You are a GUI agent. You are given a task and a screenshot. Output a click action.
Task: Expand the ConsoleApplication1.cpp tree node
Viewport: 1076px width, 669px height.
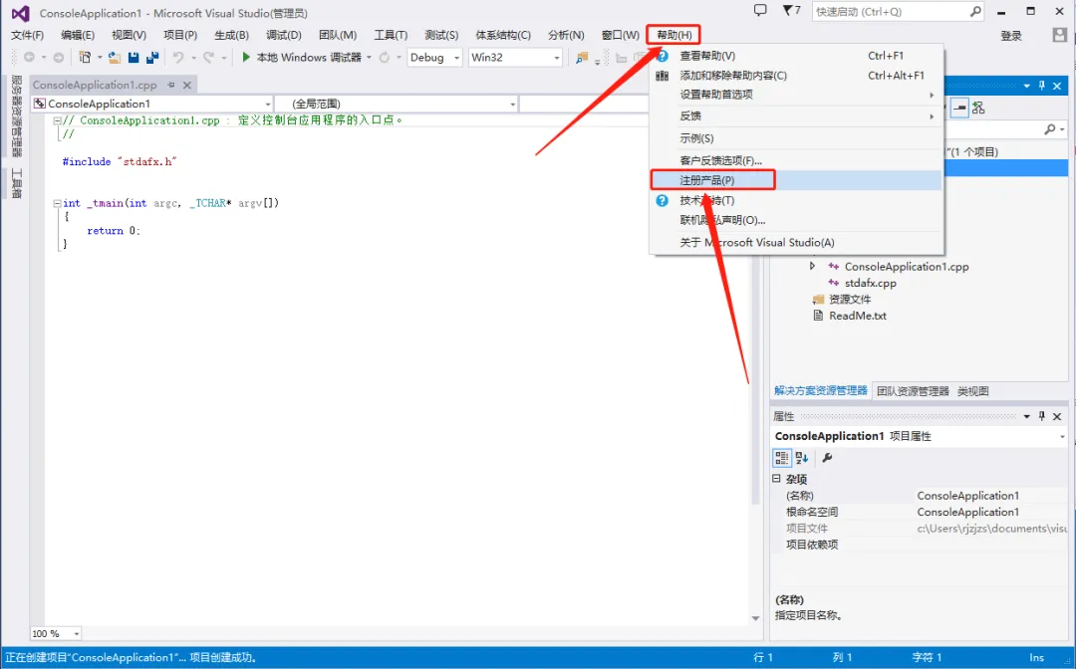coord(813,266)
